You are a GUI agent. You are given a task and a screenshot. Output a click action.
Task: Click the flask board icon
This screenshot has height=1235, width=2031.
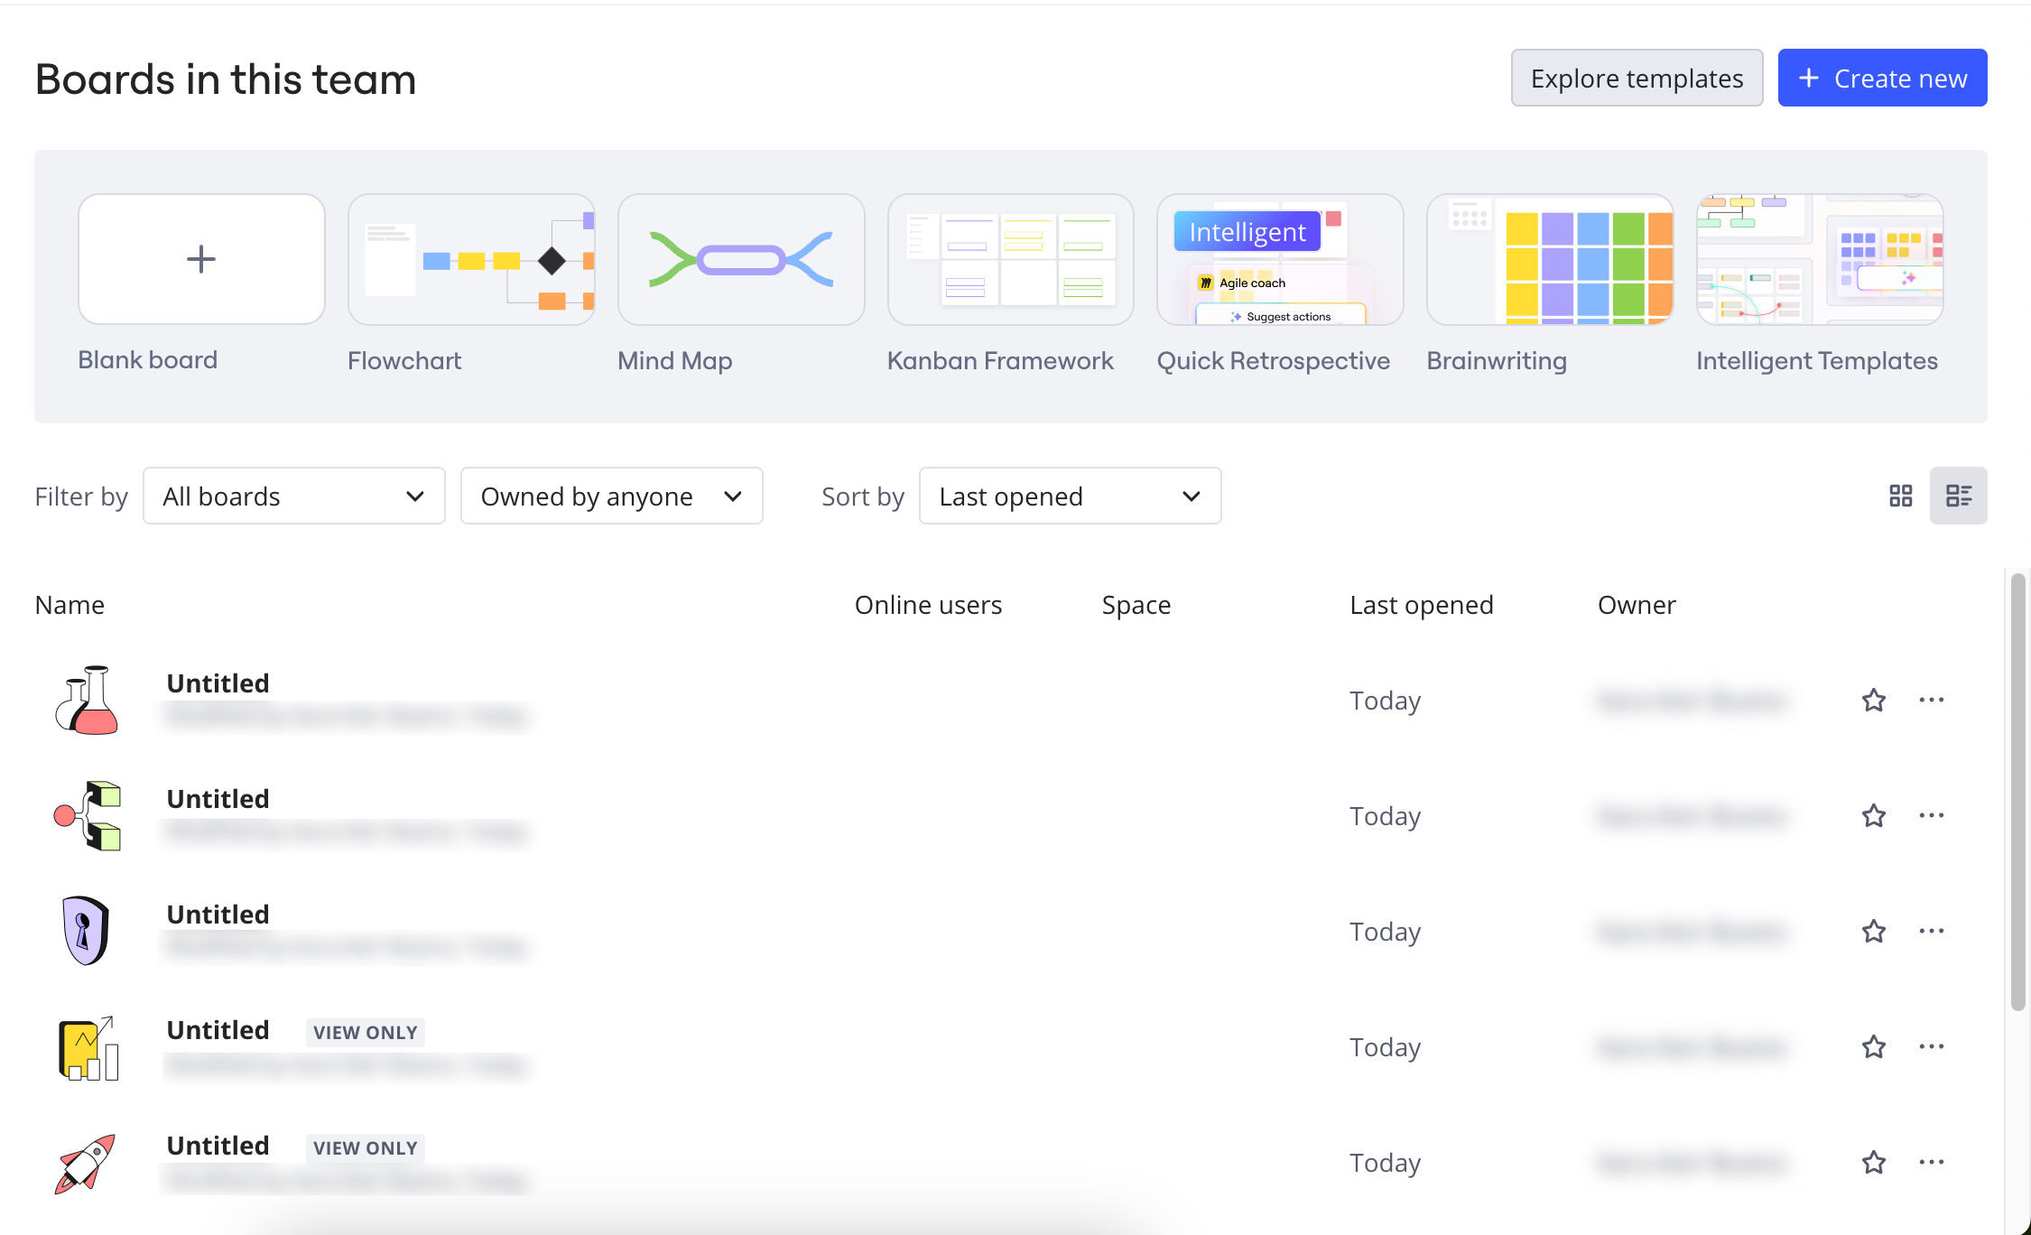(x=87, y=701)
